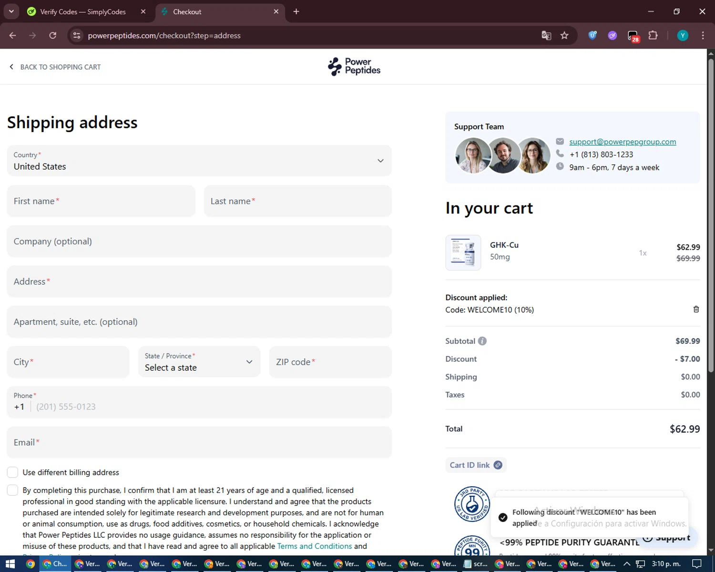The width and height of the screenshot is (715, 572).
Task: Bookmark this page with the star
Action: [564, 35]
